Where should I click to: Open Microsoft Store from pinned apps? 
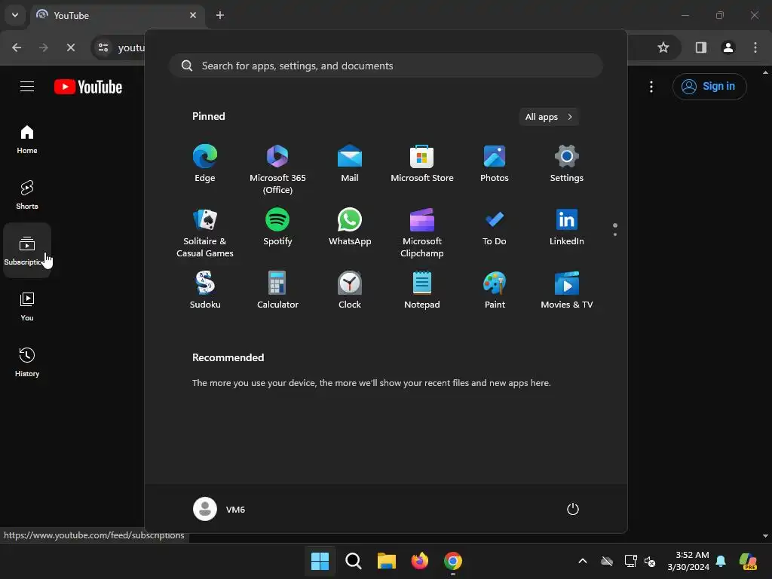tap(422, 164)
